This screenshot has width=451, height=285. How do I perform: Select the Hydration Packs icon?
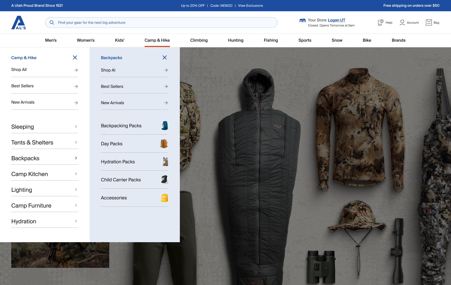[x=165, y=162]
